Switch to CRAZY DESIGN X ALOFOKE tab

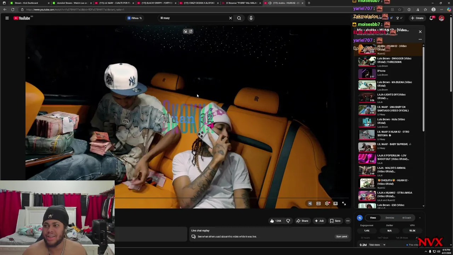pyautogui.click(x=199, y=3)
